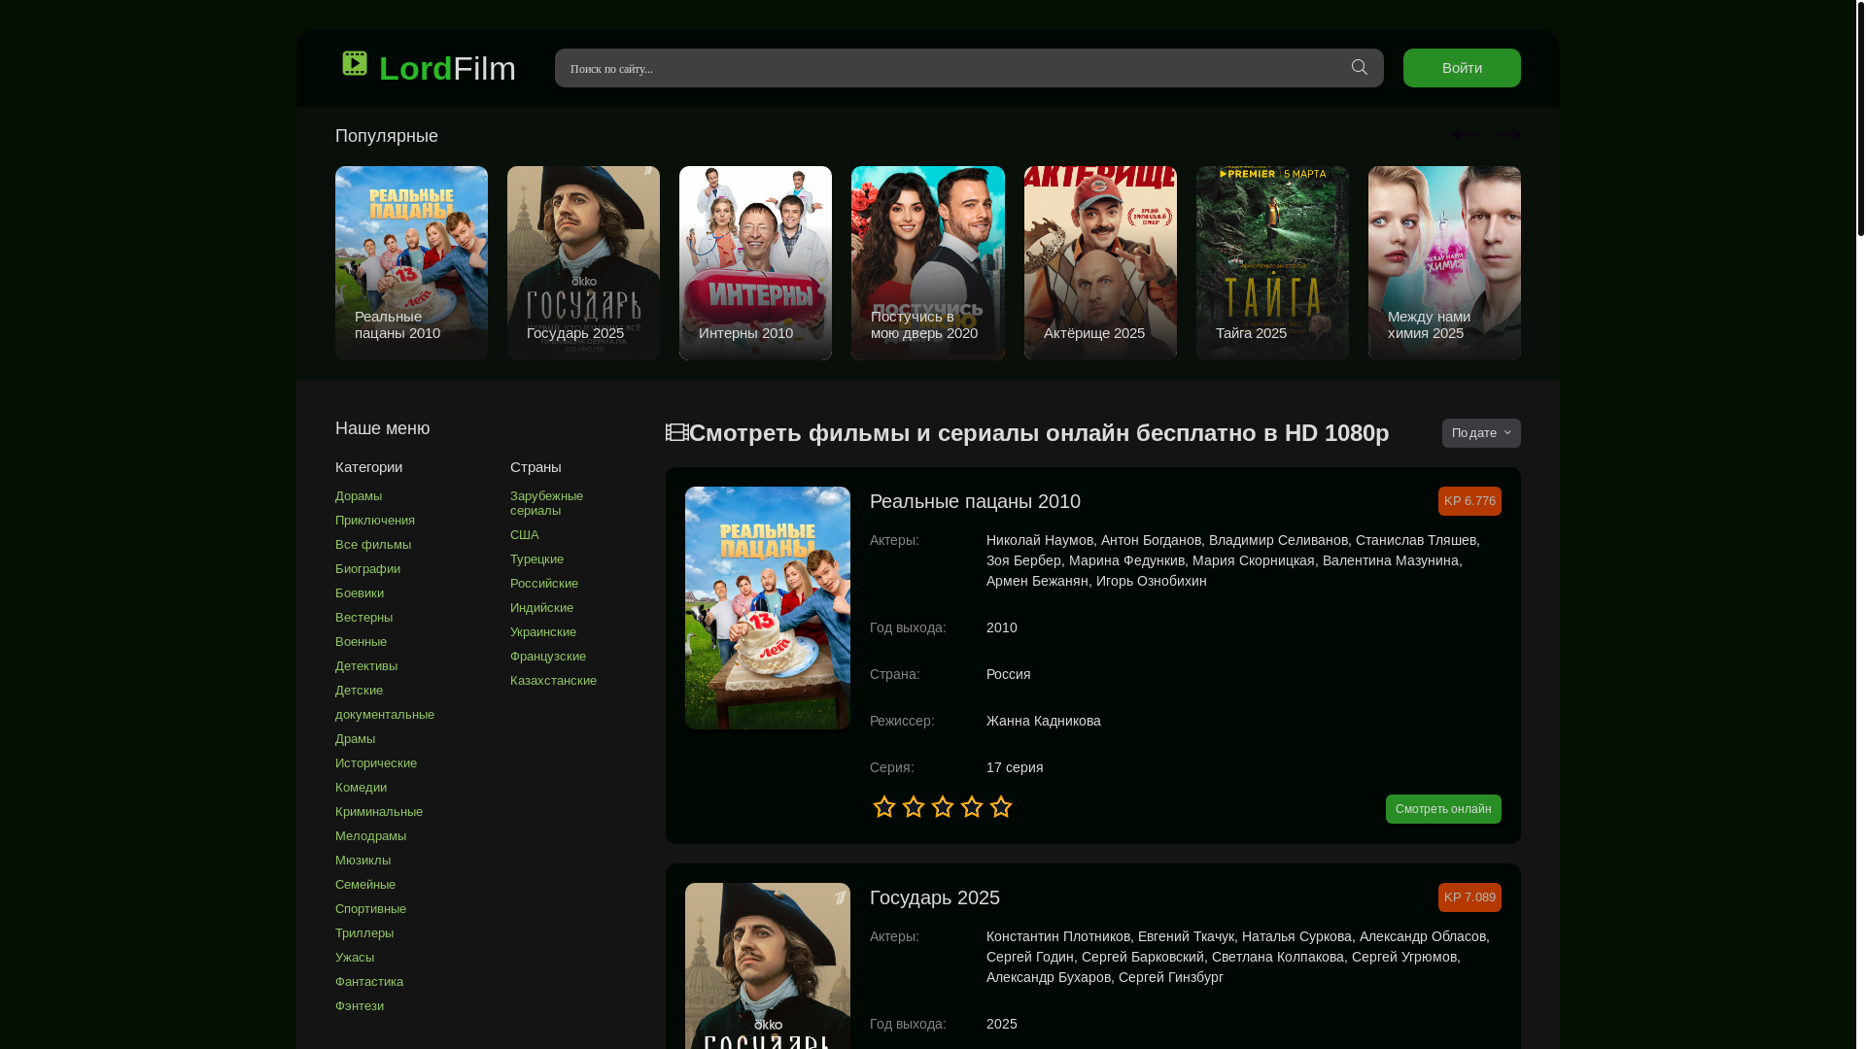
Task: Open Постучись в мою дверь 2020 card
Action: click(927, 263)
